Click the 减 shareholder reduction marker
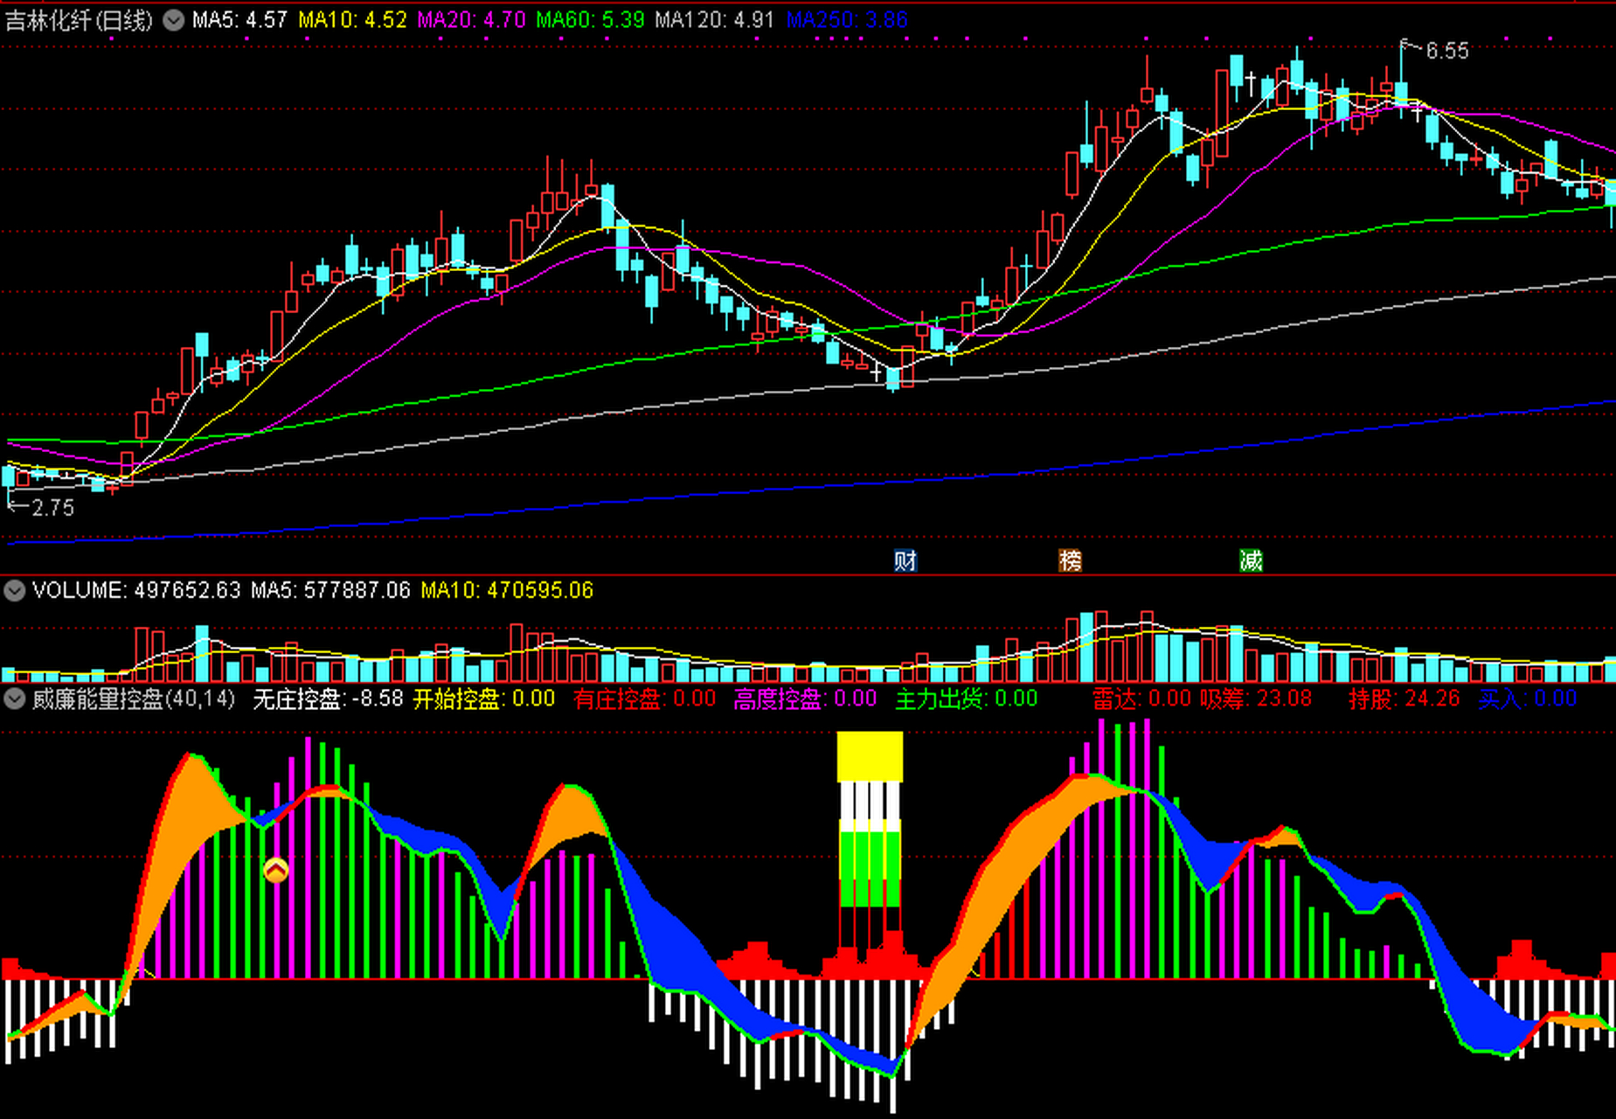 coord(1251,560)
